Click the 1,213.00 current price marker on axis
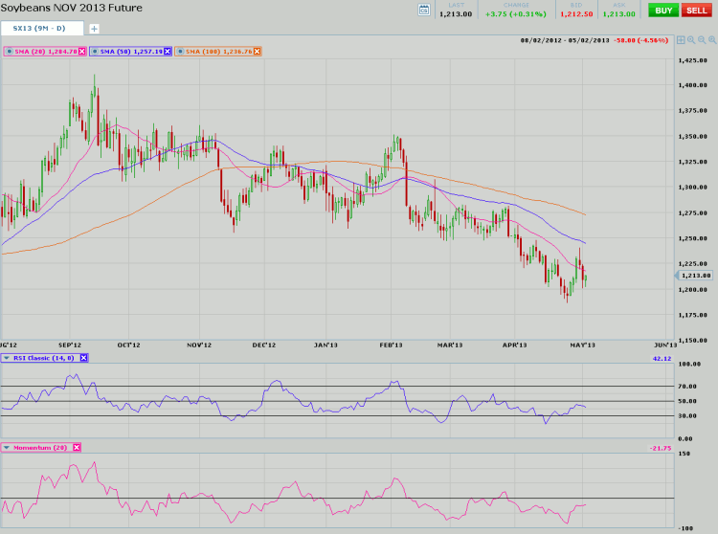The image size is (718, 534). pos(695,276)
